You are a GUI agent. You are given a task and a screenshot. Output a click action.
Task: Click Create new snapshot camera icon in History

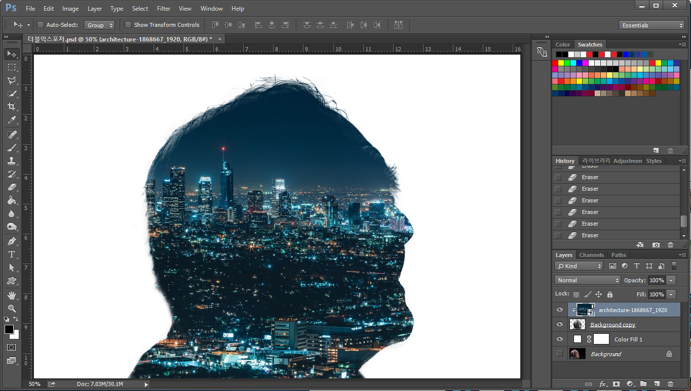pyautogui.click(x=656, y=245)
